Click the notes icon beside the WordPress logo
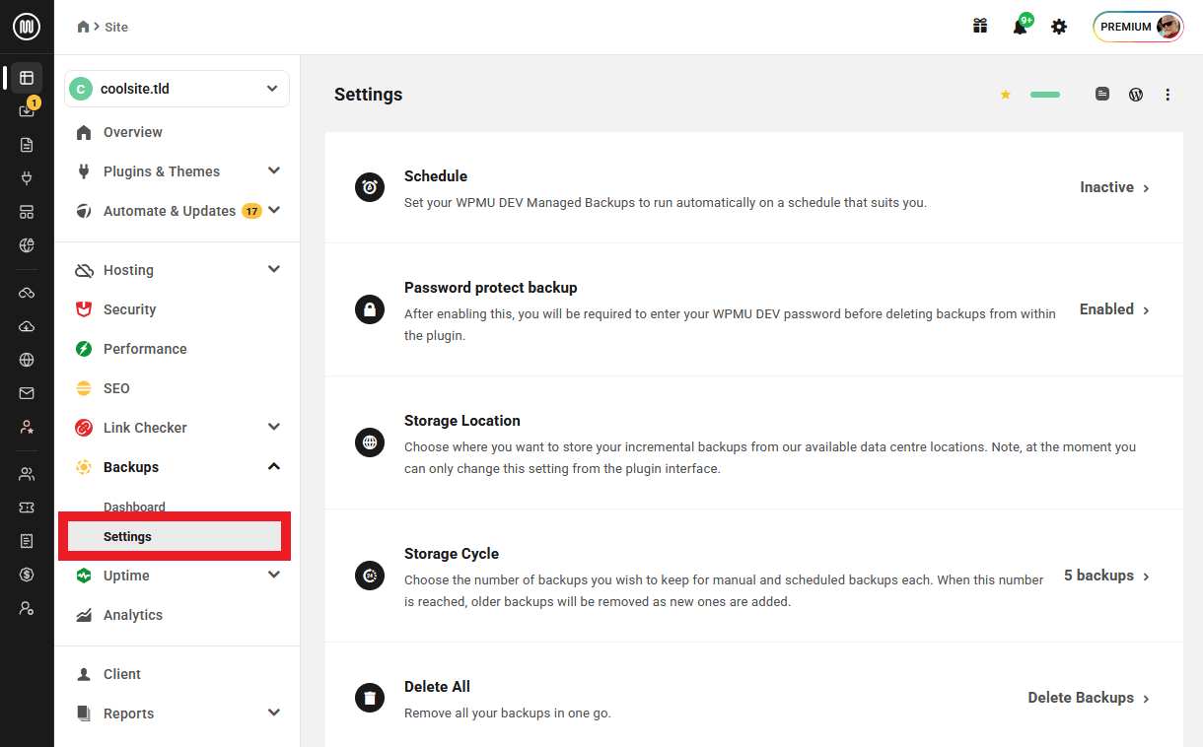 click(1102, 95)
